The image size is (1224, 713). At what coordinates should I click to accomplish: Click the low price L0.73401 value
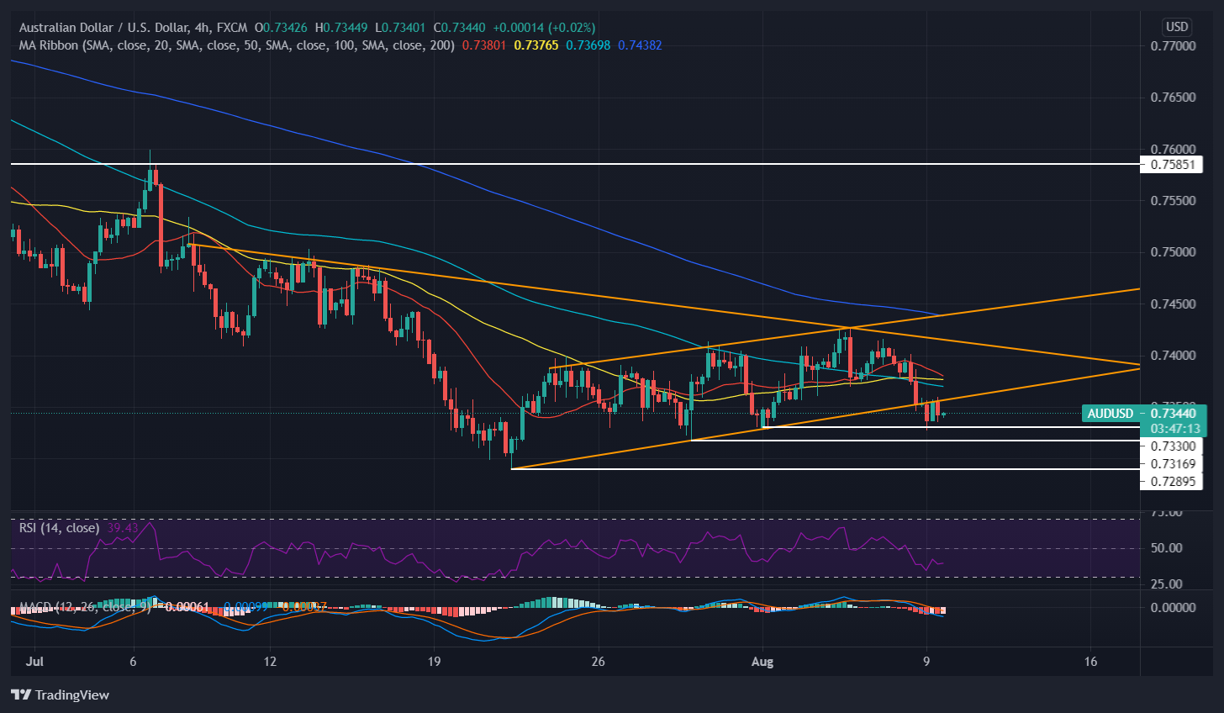click(400, 28)
